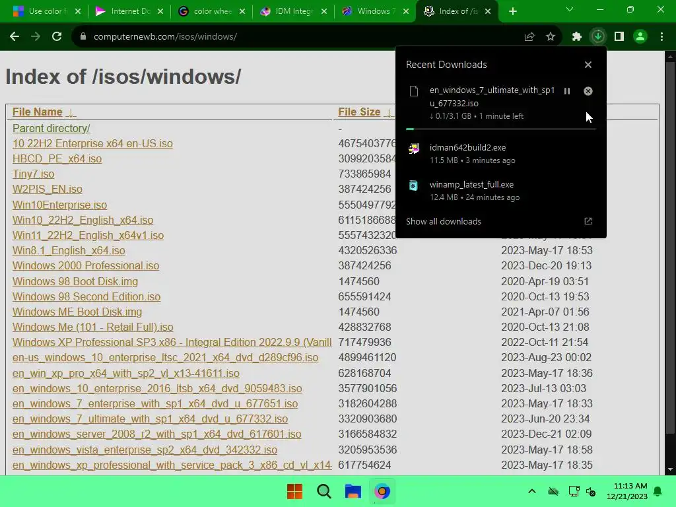Download Windows ME Boot Disk.img
Image resolution: width=676 pixels, height=507 pixels.
click(77, 312)
